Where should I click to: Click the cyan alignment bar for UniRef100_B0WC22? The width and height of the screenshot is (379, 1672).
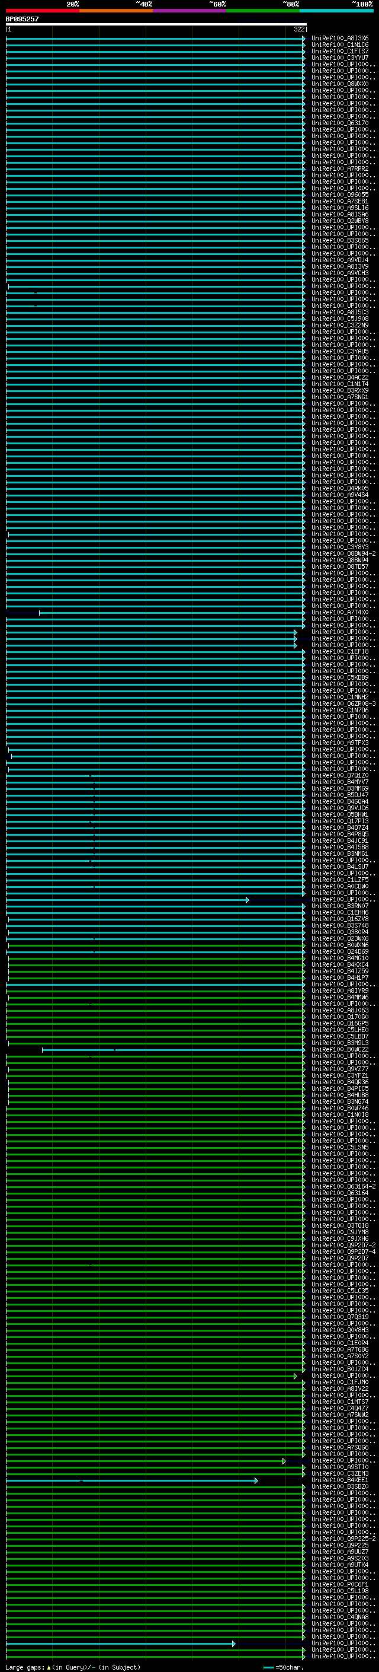coord(174,1050)
